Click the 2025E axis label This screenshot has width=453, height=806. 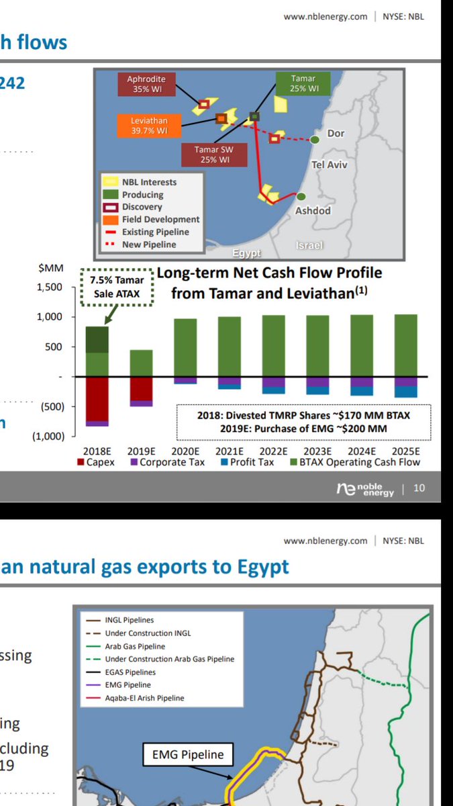tap(406, 451)
